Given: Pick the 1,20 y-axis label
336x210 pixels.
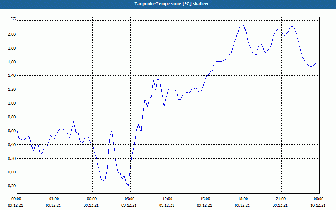Looking at the screenshot, I should (12, 89).
